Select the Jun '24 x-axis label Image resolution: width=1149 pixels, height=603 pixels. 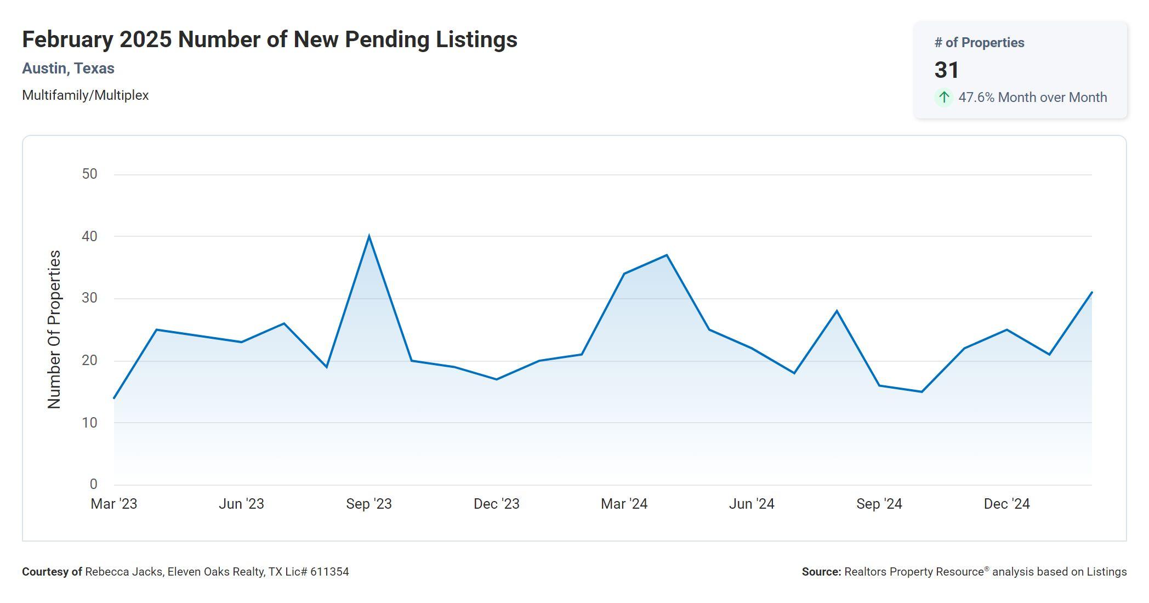tap(751, 504)
